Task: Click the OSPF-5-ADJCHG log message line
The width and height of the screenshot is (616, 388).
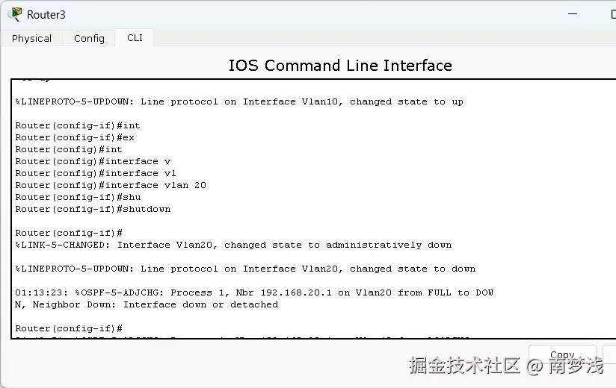Action: pyautogui.click(x=254, y=292)
